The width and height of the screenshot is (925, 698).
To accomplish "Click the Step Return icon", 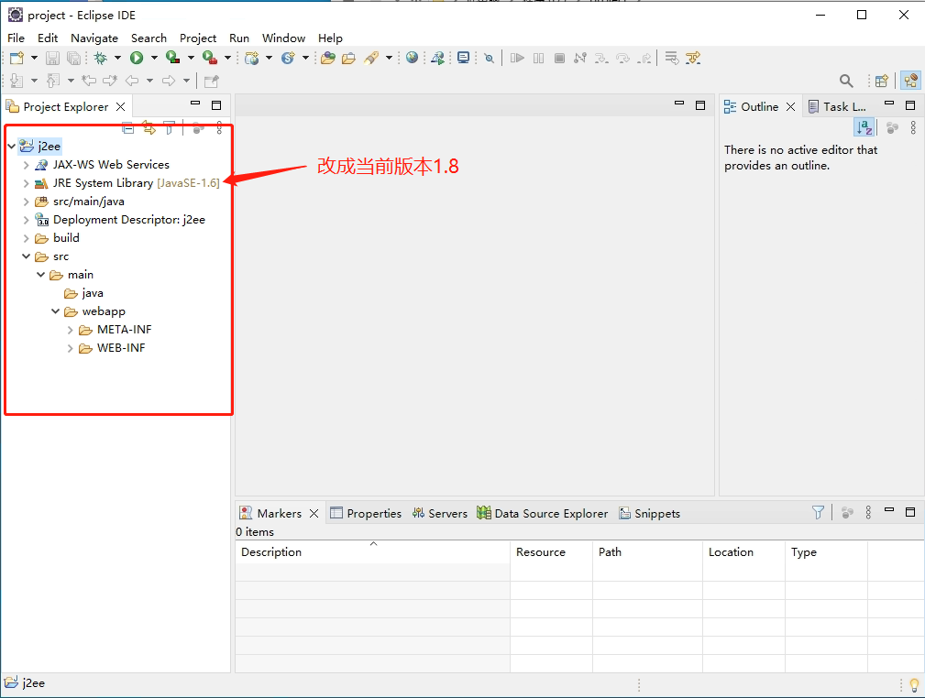I will pos(644,58).
